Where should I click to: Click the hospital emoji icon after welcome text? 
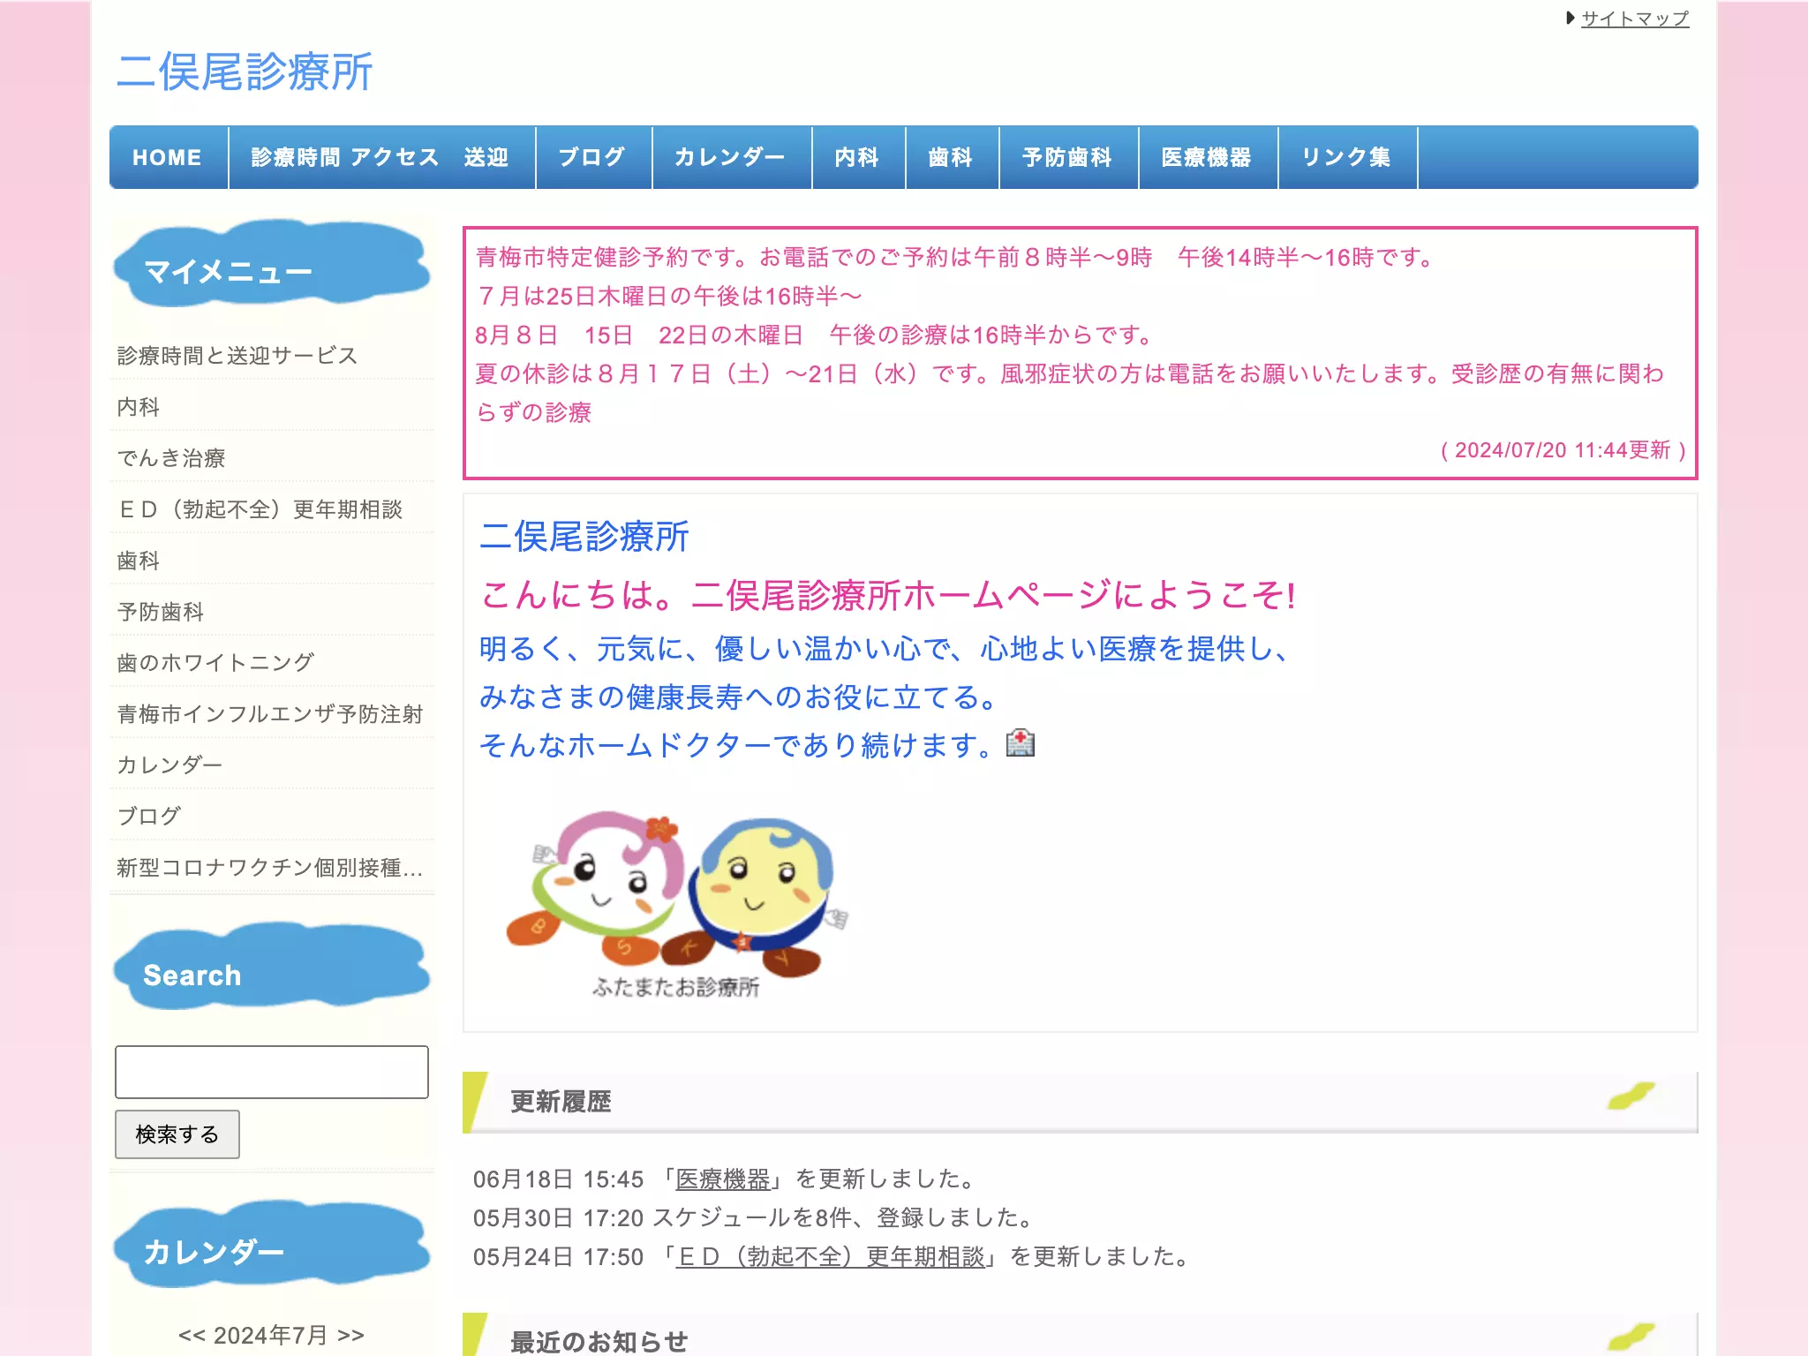1021,743
